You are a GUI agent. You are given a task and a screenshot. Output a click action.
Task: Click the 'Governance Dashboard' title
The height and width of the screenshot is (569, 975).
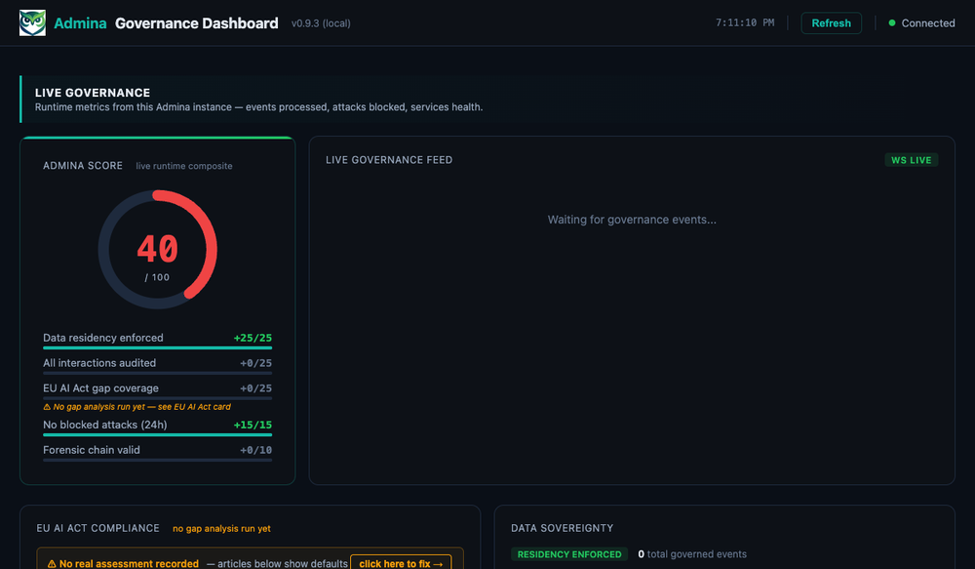click(197, 23)
